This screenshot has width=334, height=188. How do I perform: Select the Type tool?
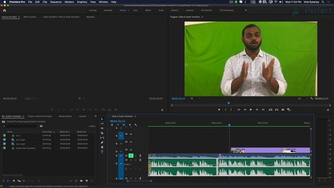(x=102, y=152)
